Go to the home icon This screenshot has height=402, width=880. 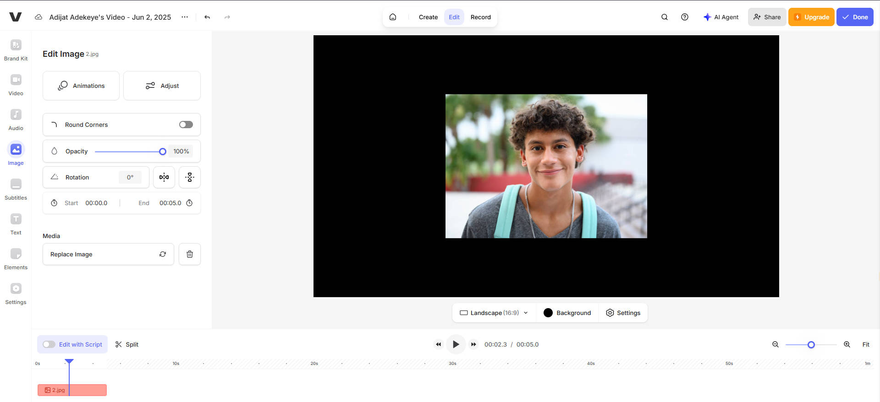[393, 17]
